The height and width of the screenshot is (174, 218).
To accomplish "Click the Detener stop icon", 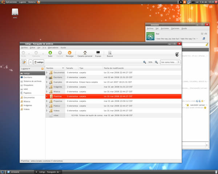I will [x=60, y=53].
